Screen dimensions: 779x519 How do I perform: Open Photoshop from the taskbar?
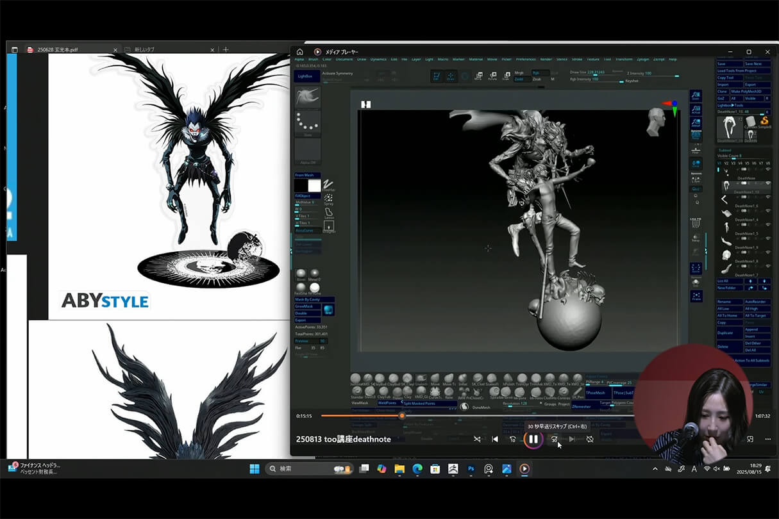click(471, 468)
